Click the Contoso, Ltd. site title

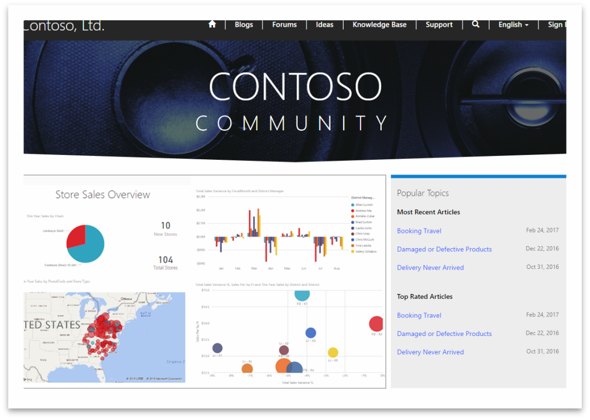pos(64,26)
